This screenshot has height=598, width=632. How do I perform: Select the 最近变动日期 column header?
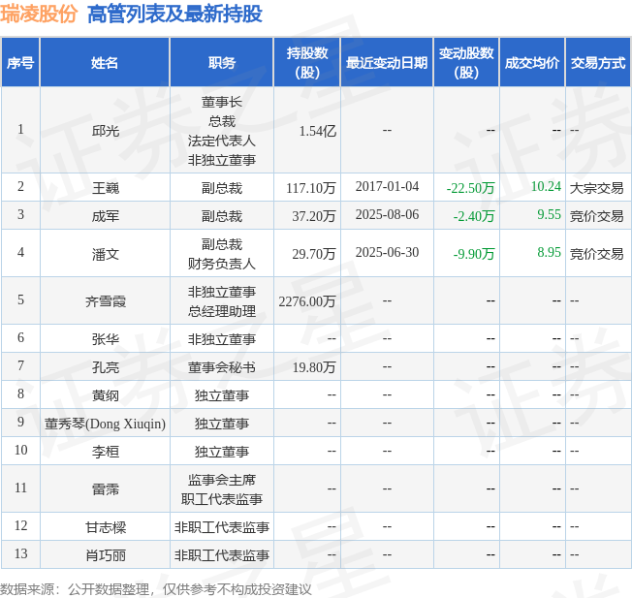tap(387, 62)
